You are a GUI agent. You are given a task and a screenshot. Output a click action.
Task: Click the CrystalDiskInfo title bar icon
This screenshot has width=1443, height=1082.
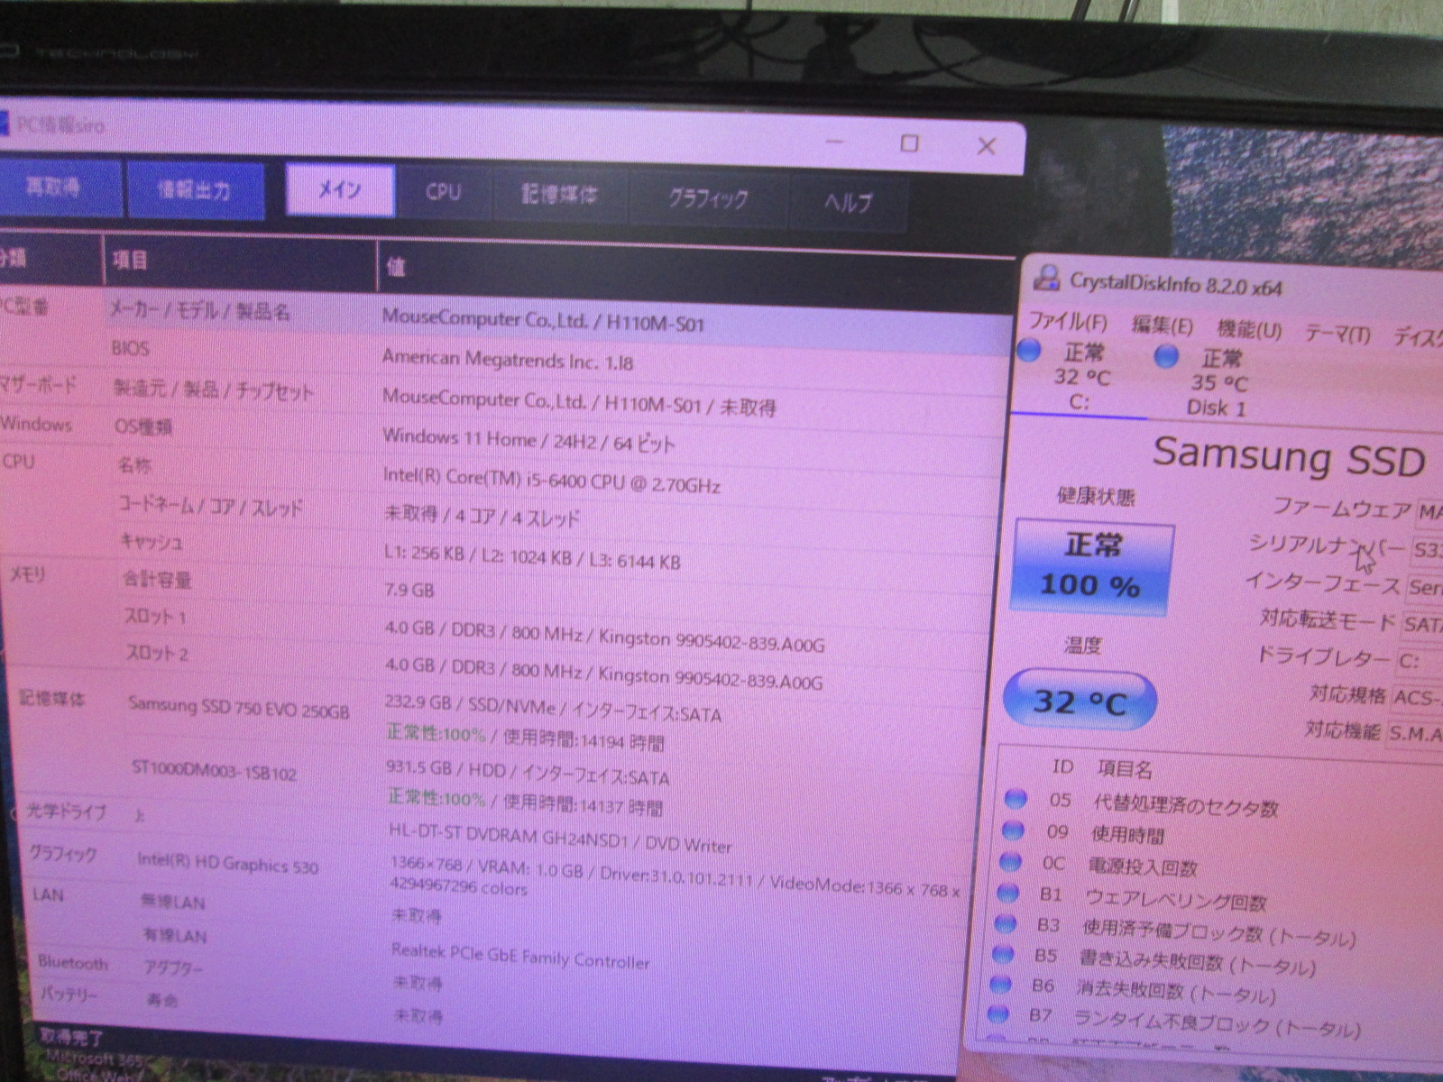[x=1046, y=278]
